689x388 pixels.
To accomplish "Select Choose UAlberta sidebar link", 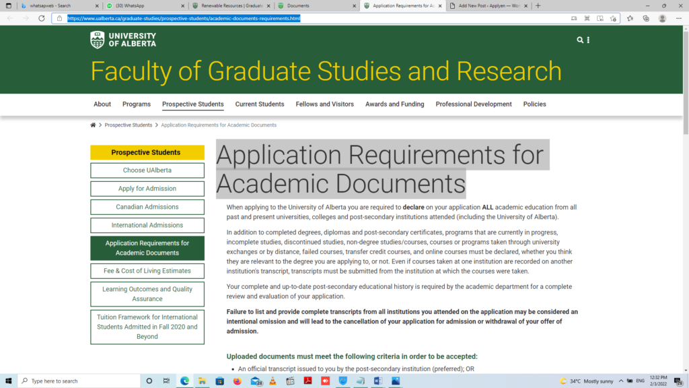I will click(147, 170).
